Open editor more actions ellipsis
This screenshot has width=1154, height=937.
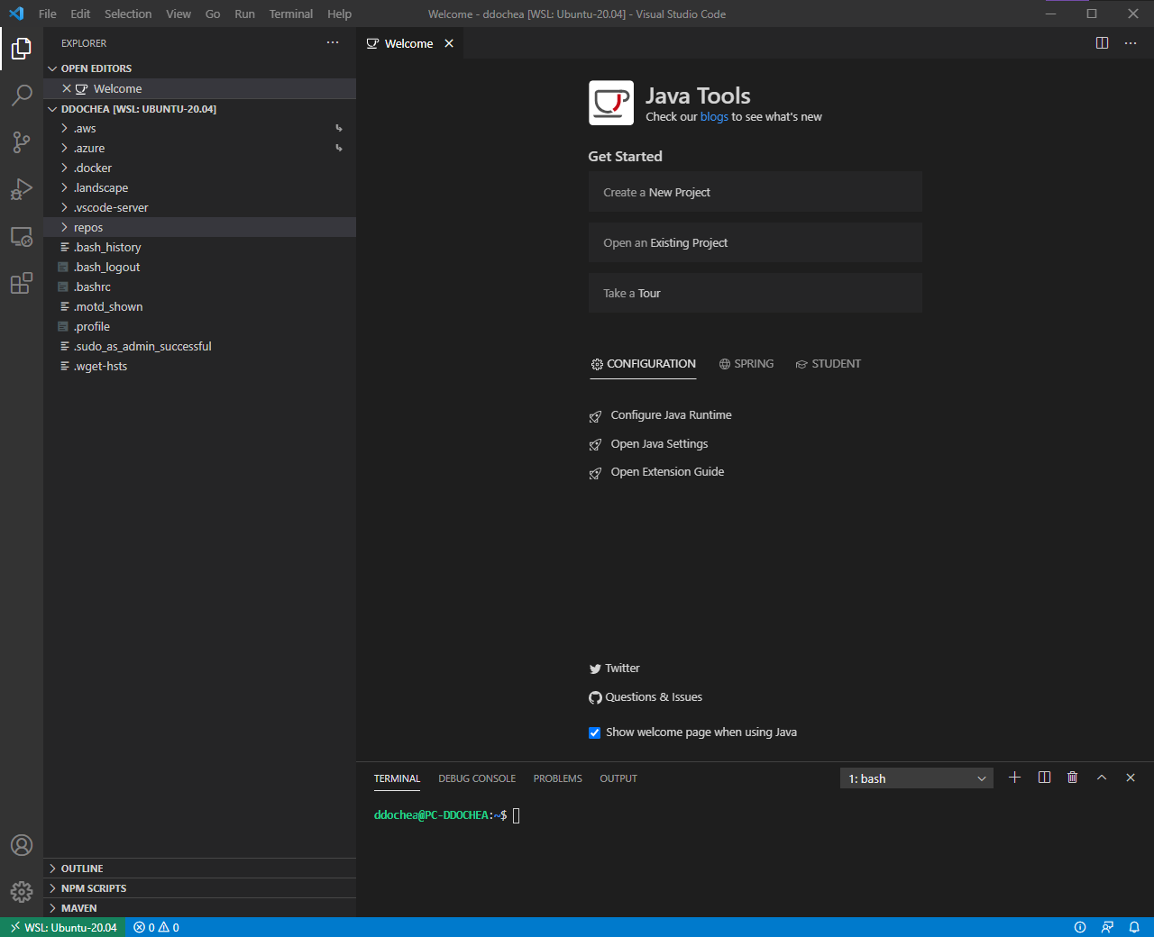(x=1131, y=43)
